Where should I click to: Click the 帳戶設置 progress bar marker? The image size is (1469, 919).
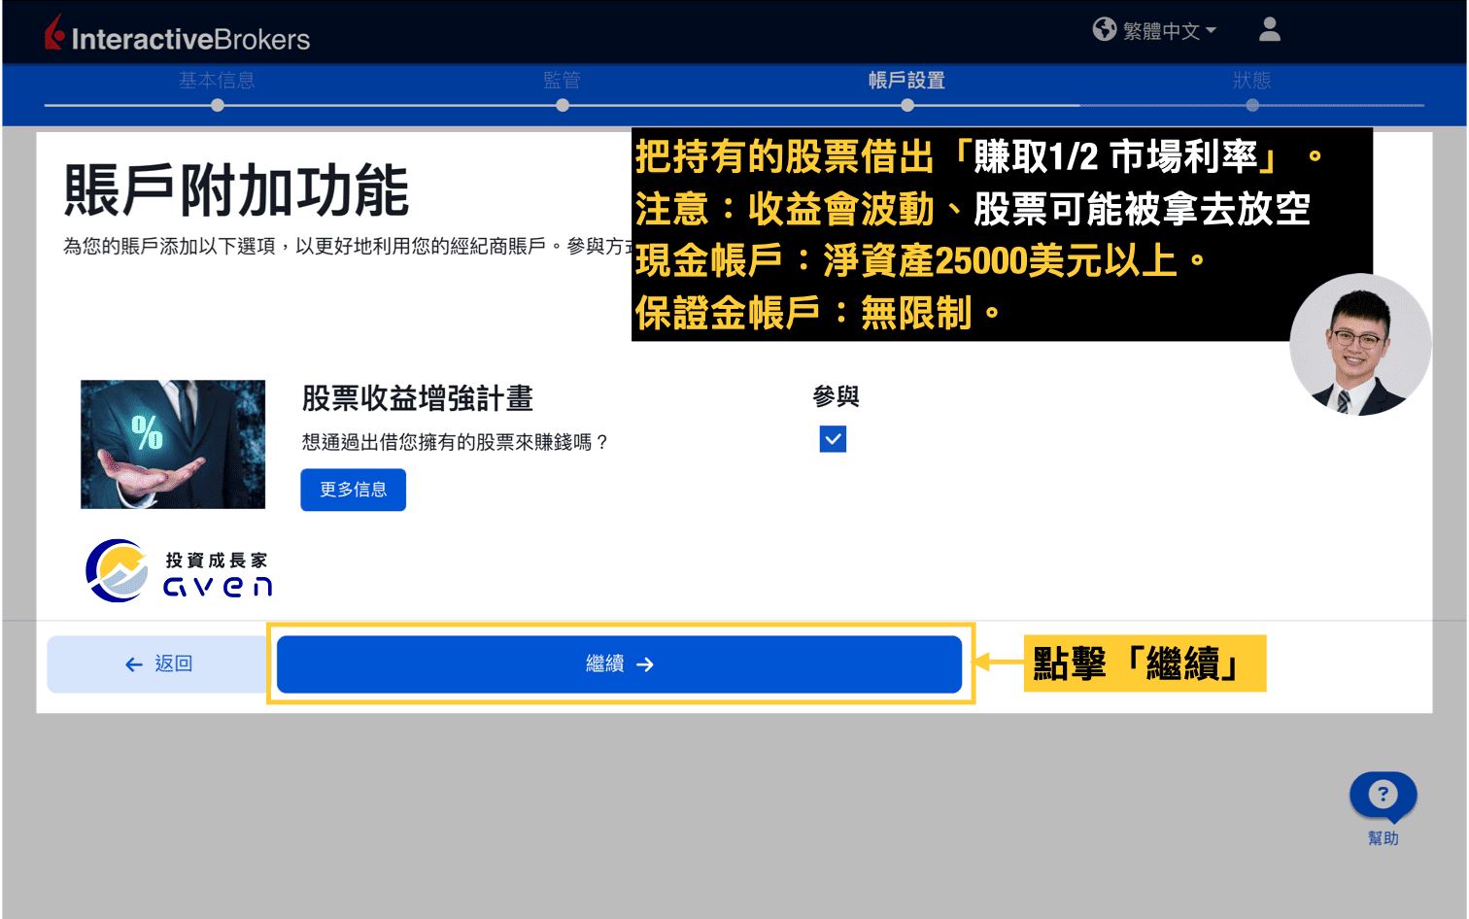(x=906, y=104)
